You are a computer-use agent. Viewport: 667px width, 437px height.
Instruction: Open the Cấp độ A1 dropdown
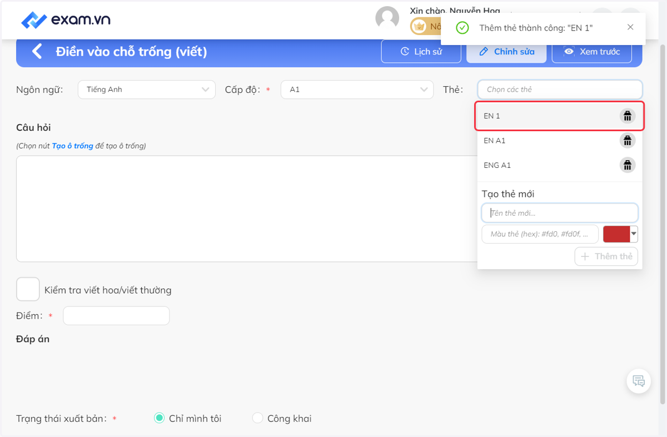[x=357, y=90]
